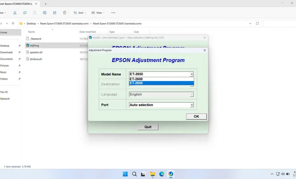Sort by the Type column header
The width and height of the screenshot is (296, 179).
point(112,32)
